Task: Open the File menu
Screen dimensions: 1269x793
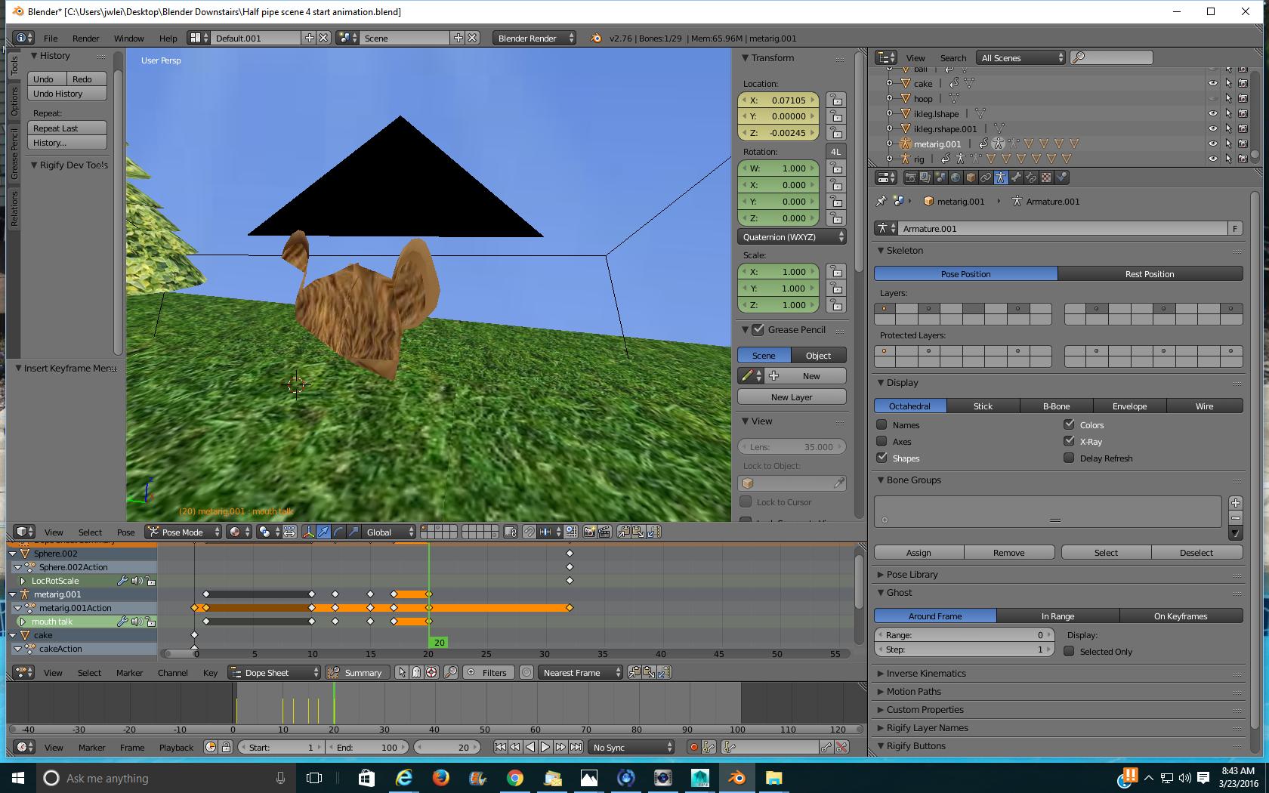Action: tap(51, 38)
